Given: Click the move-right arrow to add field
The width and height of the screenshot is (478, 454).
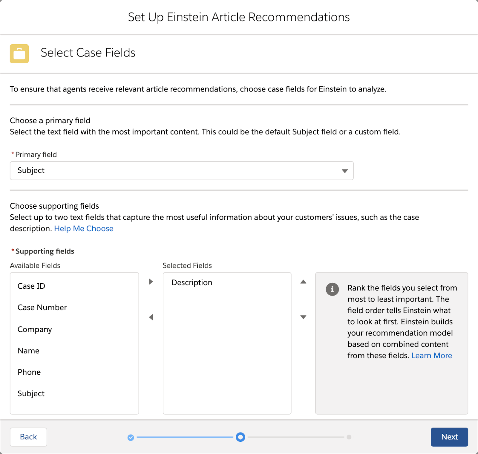Looking at the screenshot, I should tap(151, 282).
